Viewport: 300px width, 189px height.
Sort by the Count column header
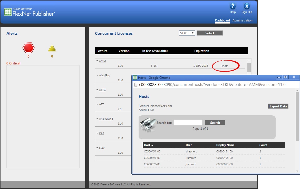click(263, 145)
